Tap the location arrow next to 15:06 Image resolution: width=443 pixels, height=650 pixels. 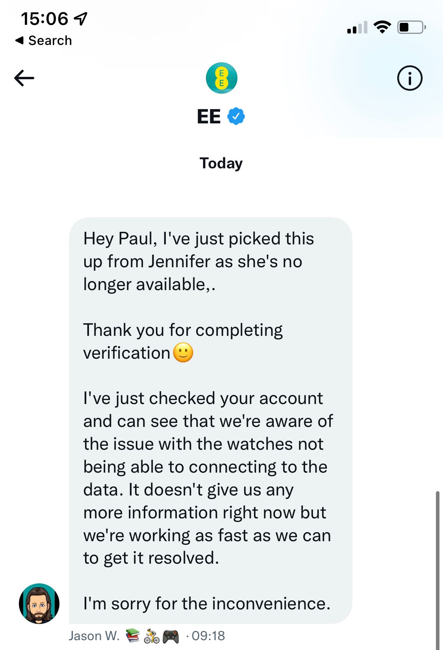(x=81, y=19)
